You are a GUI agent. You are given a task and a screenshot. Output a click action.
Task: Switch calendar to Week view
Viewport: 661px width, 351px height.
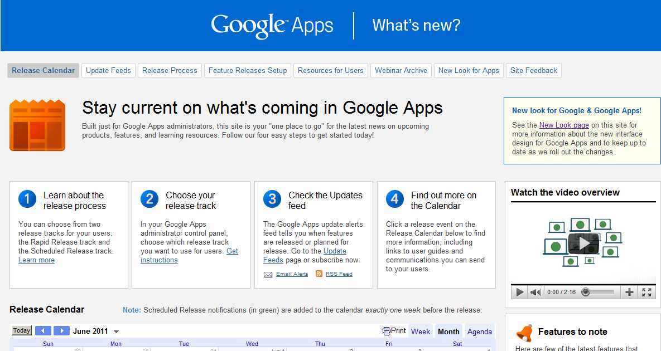(x=421, y=331)
